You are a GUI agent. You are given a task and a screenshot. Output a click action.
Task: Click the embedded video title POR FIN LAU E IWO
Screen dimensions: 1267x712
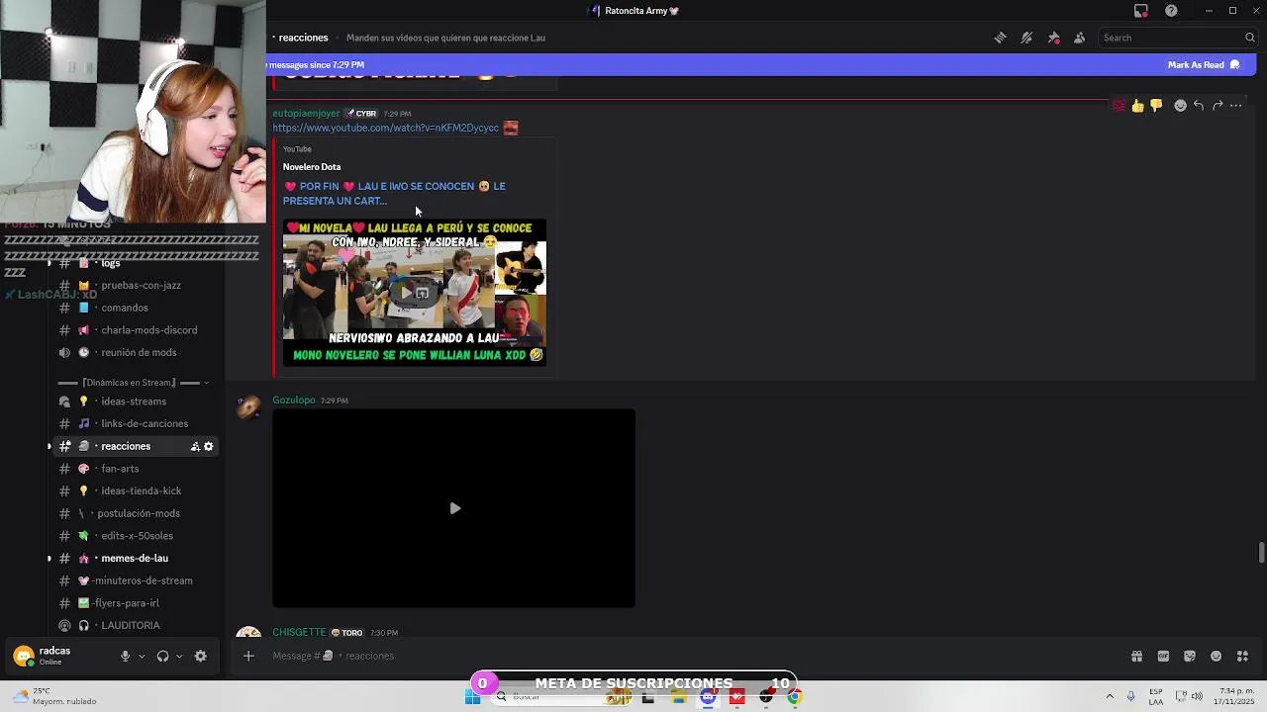tap(394, 193)
